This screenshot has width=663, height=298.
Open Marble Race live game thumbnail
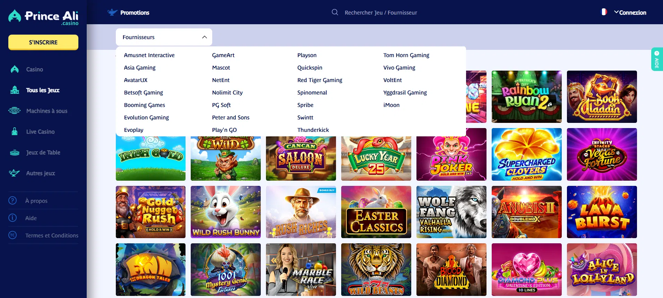301,270
